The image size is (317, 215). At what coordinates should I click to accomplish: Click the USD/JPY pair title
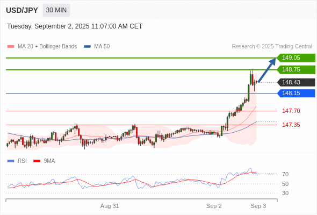click(22, 10)
